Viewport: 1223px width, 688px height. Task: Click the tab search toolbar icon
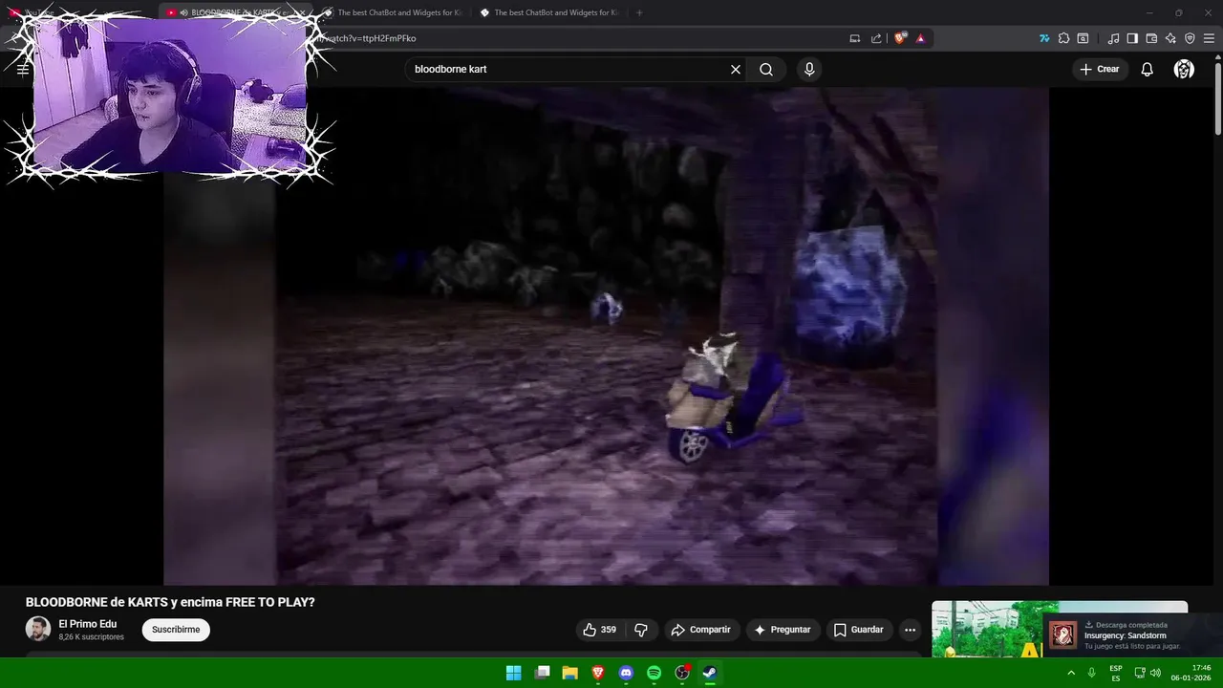tap(1083, 38)
